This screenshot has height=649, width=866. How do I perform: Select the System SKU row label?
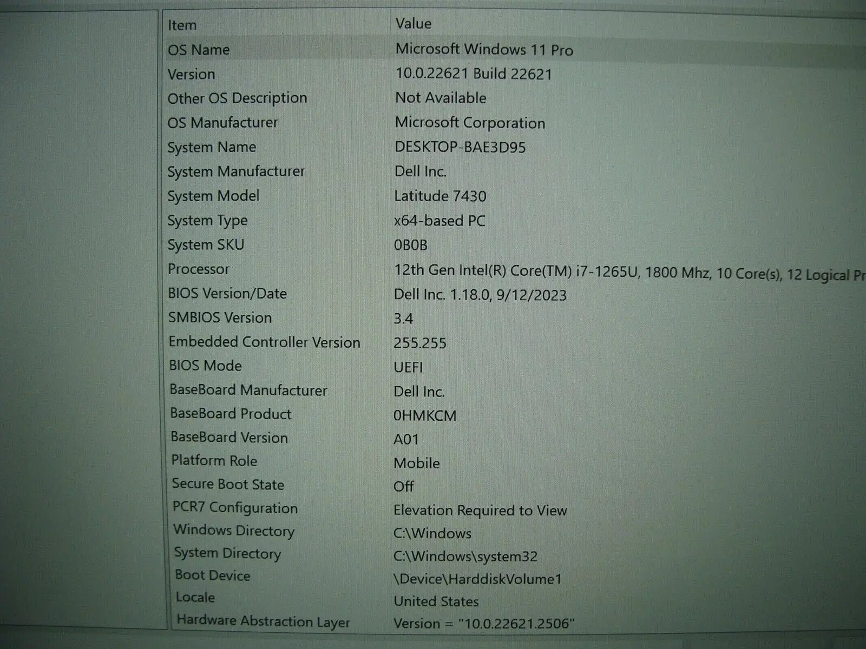point(206,245)
